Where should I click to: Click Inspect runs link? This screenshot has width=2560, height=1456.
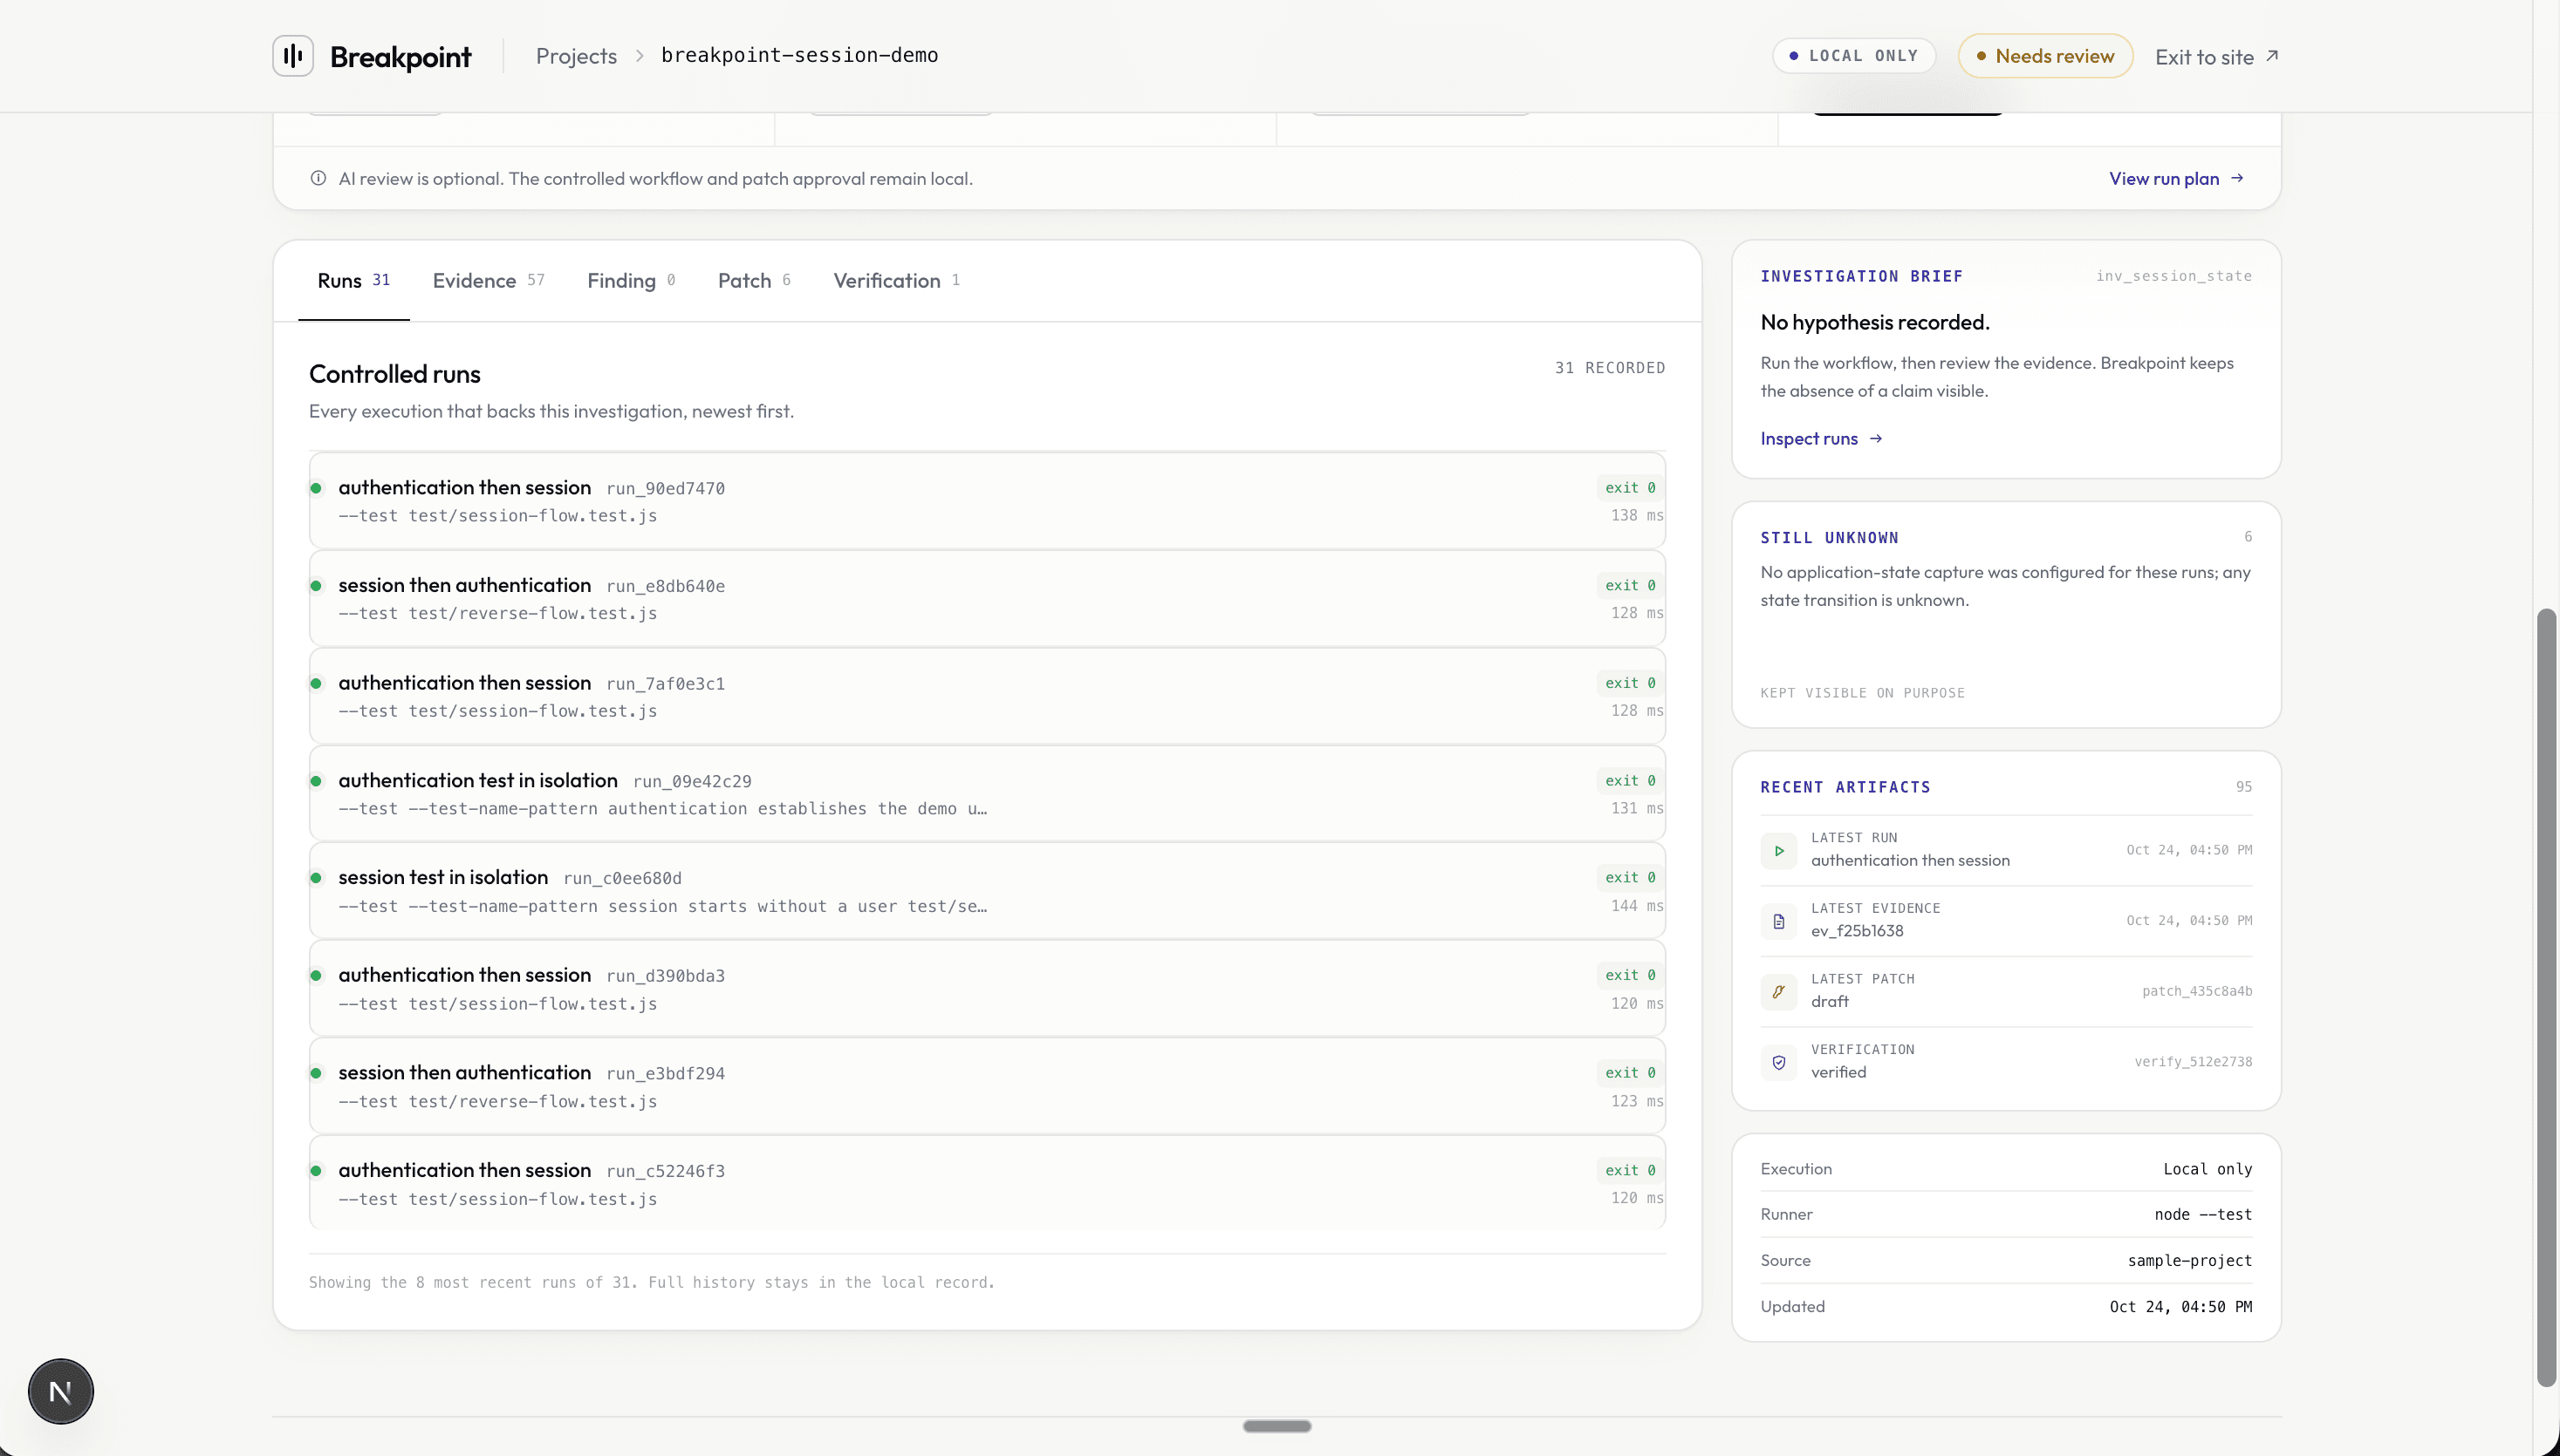(1822, 438)
